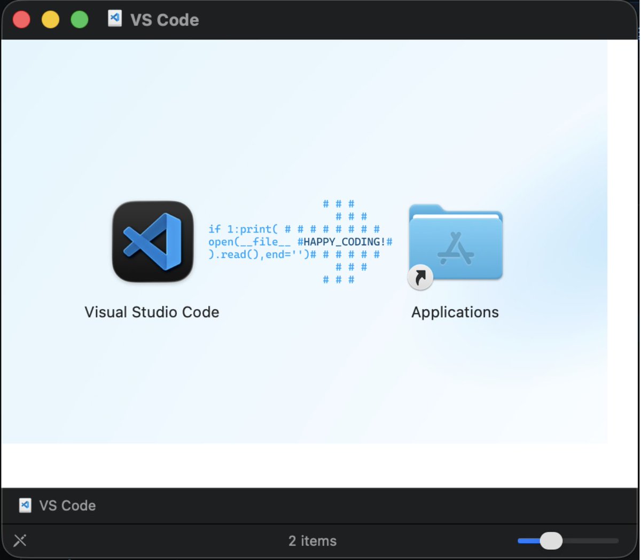
Task: Click the "VS Code" path bar entry
Action: 58,506
